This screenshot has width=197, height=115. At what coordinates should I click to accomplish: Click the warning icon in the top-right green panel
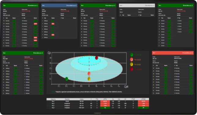coord(185,11)
